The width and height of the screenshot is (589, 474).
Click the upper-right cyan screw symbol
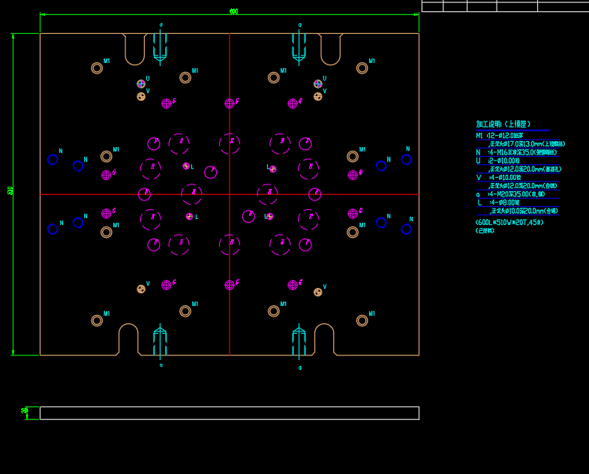point(299,45)
